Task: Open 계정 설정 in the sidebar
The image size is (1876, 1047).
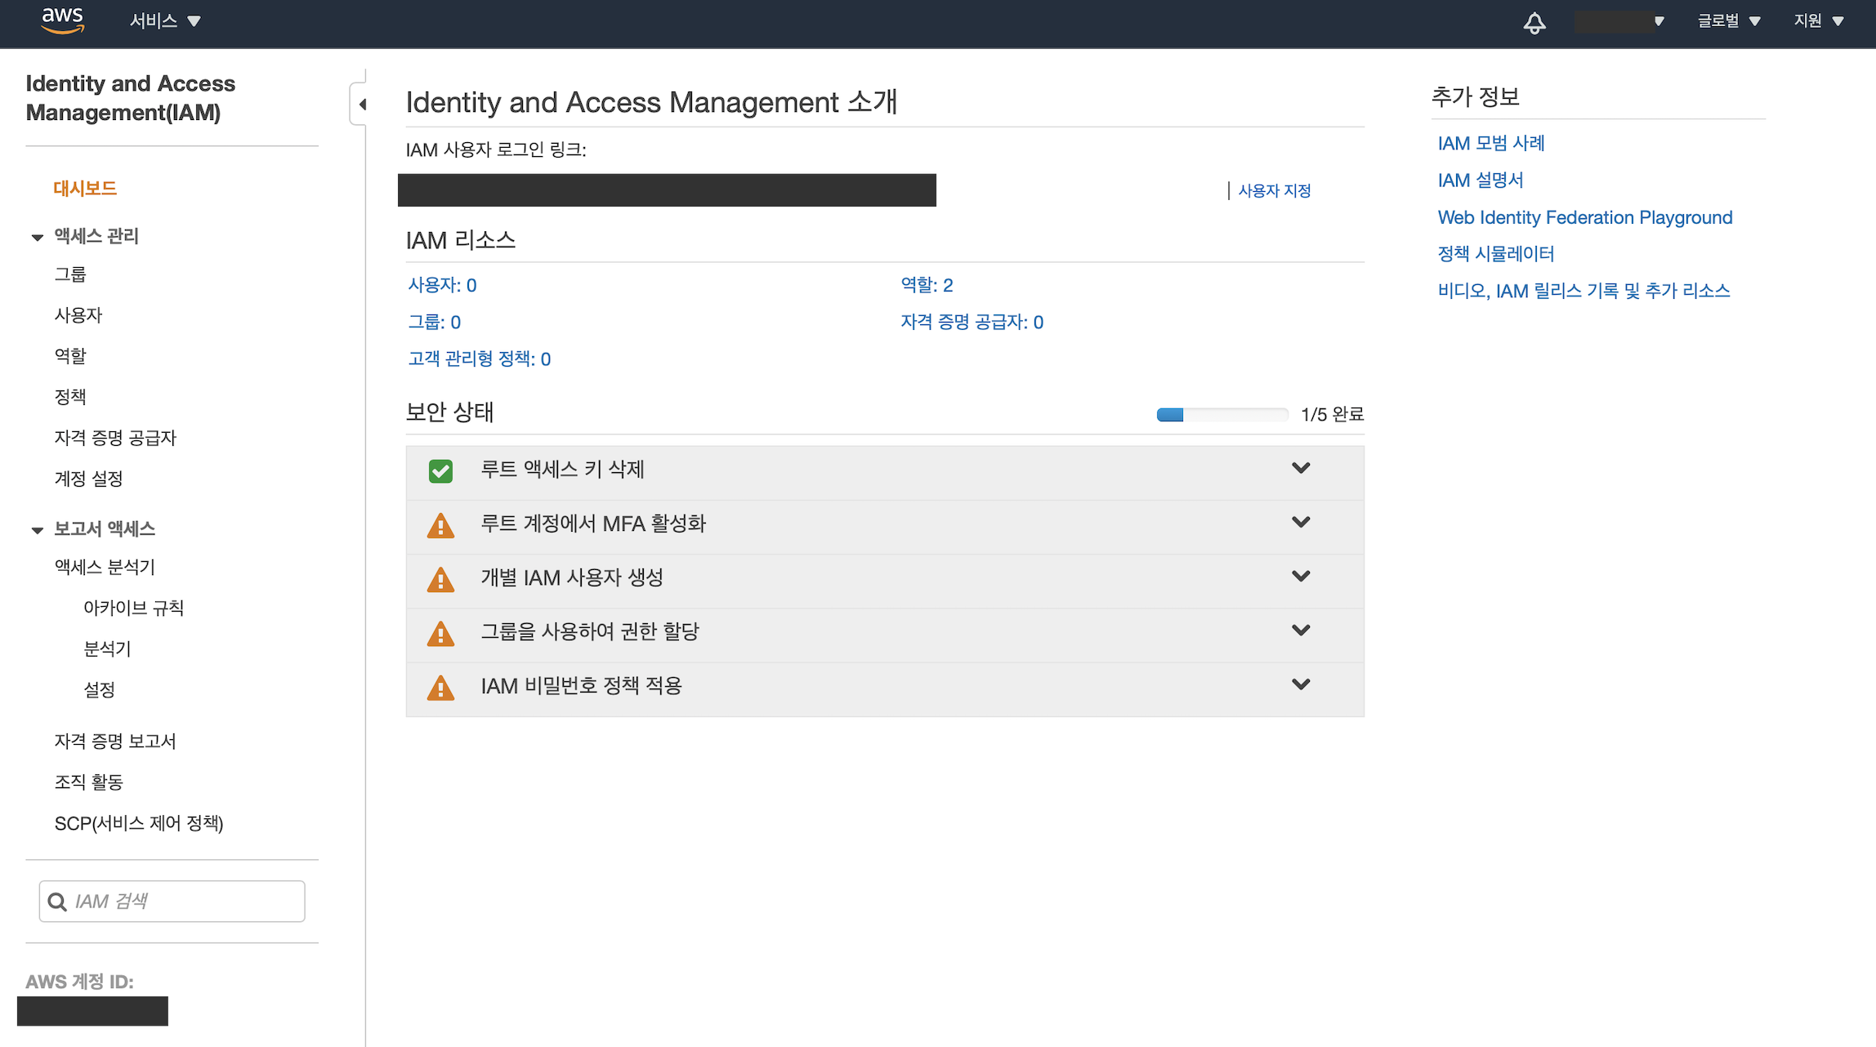Action: point(88,479)
